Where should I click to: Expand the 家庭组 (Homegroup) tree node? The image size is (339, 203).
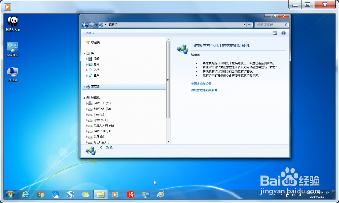84,87
